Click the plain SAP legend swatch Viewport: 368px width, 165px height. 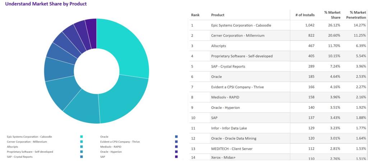coord(176,157)
